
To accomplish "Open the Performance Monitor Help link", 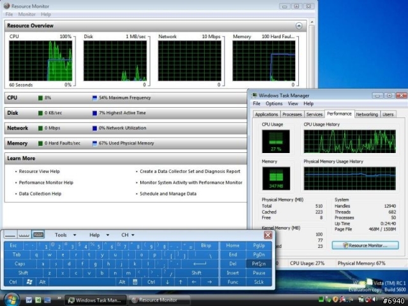I will [46, 182].
